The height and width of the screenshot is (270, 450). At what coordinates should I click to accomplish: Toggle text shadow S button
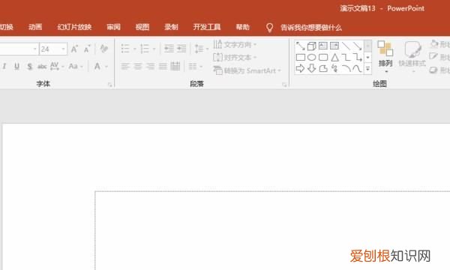(x=29, y=67)
